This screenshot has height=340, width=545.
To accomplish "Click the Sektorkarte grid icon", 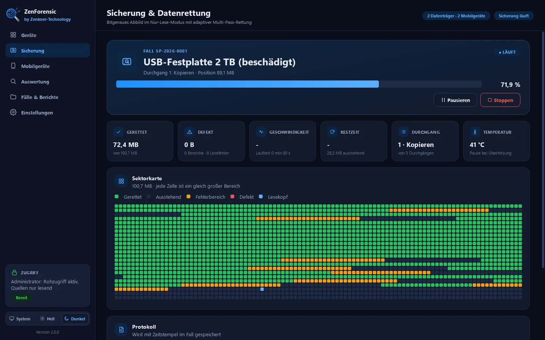I will point(121,181).
